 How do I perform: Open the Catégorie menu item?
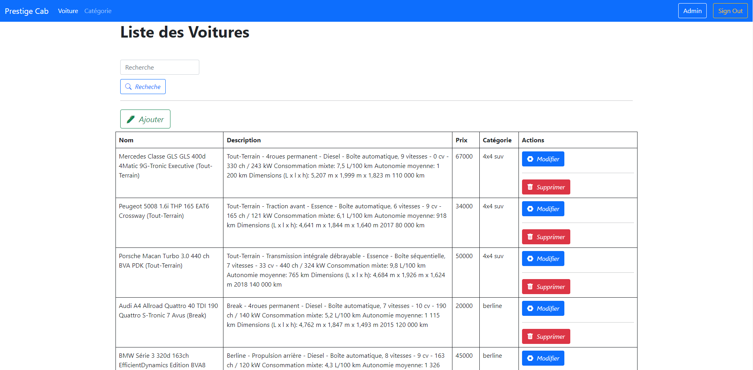[98, 11]
